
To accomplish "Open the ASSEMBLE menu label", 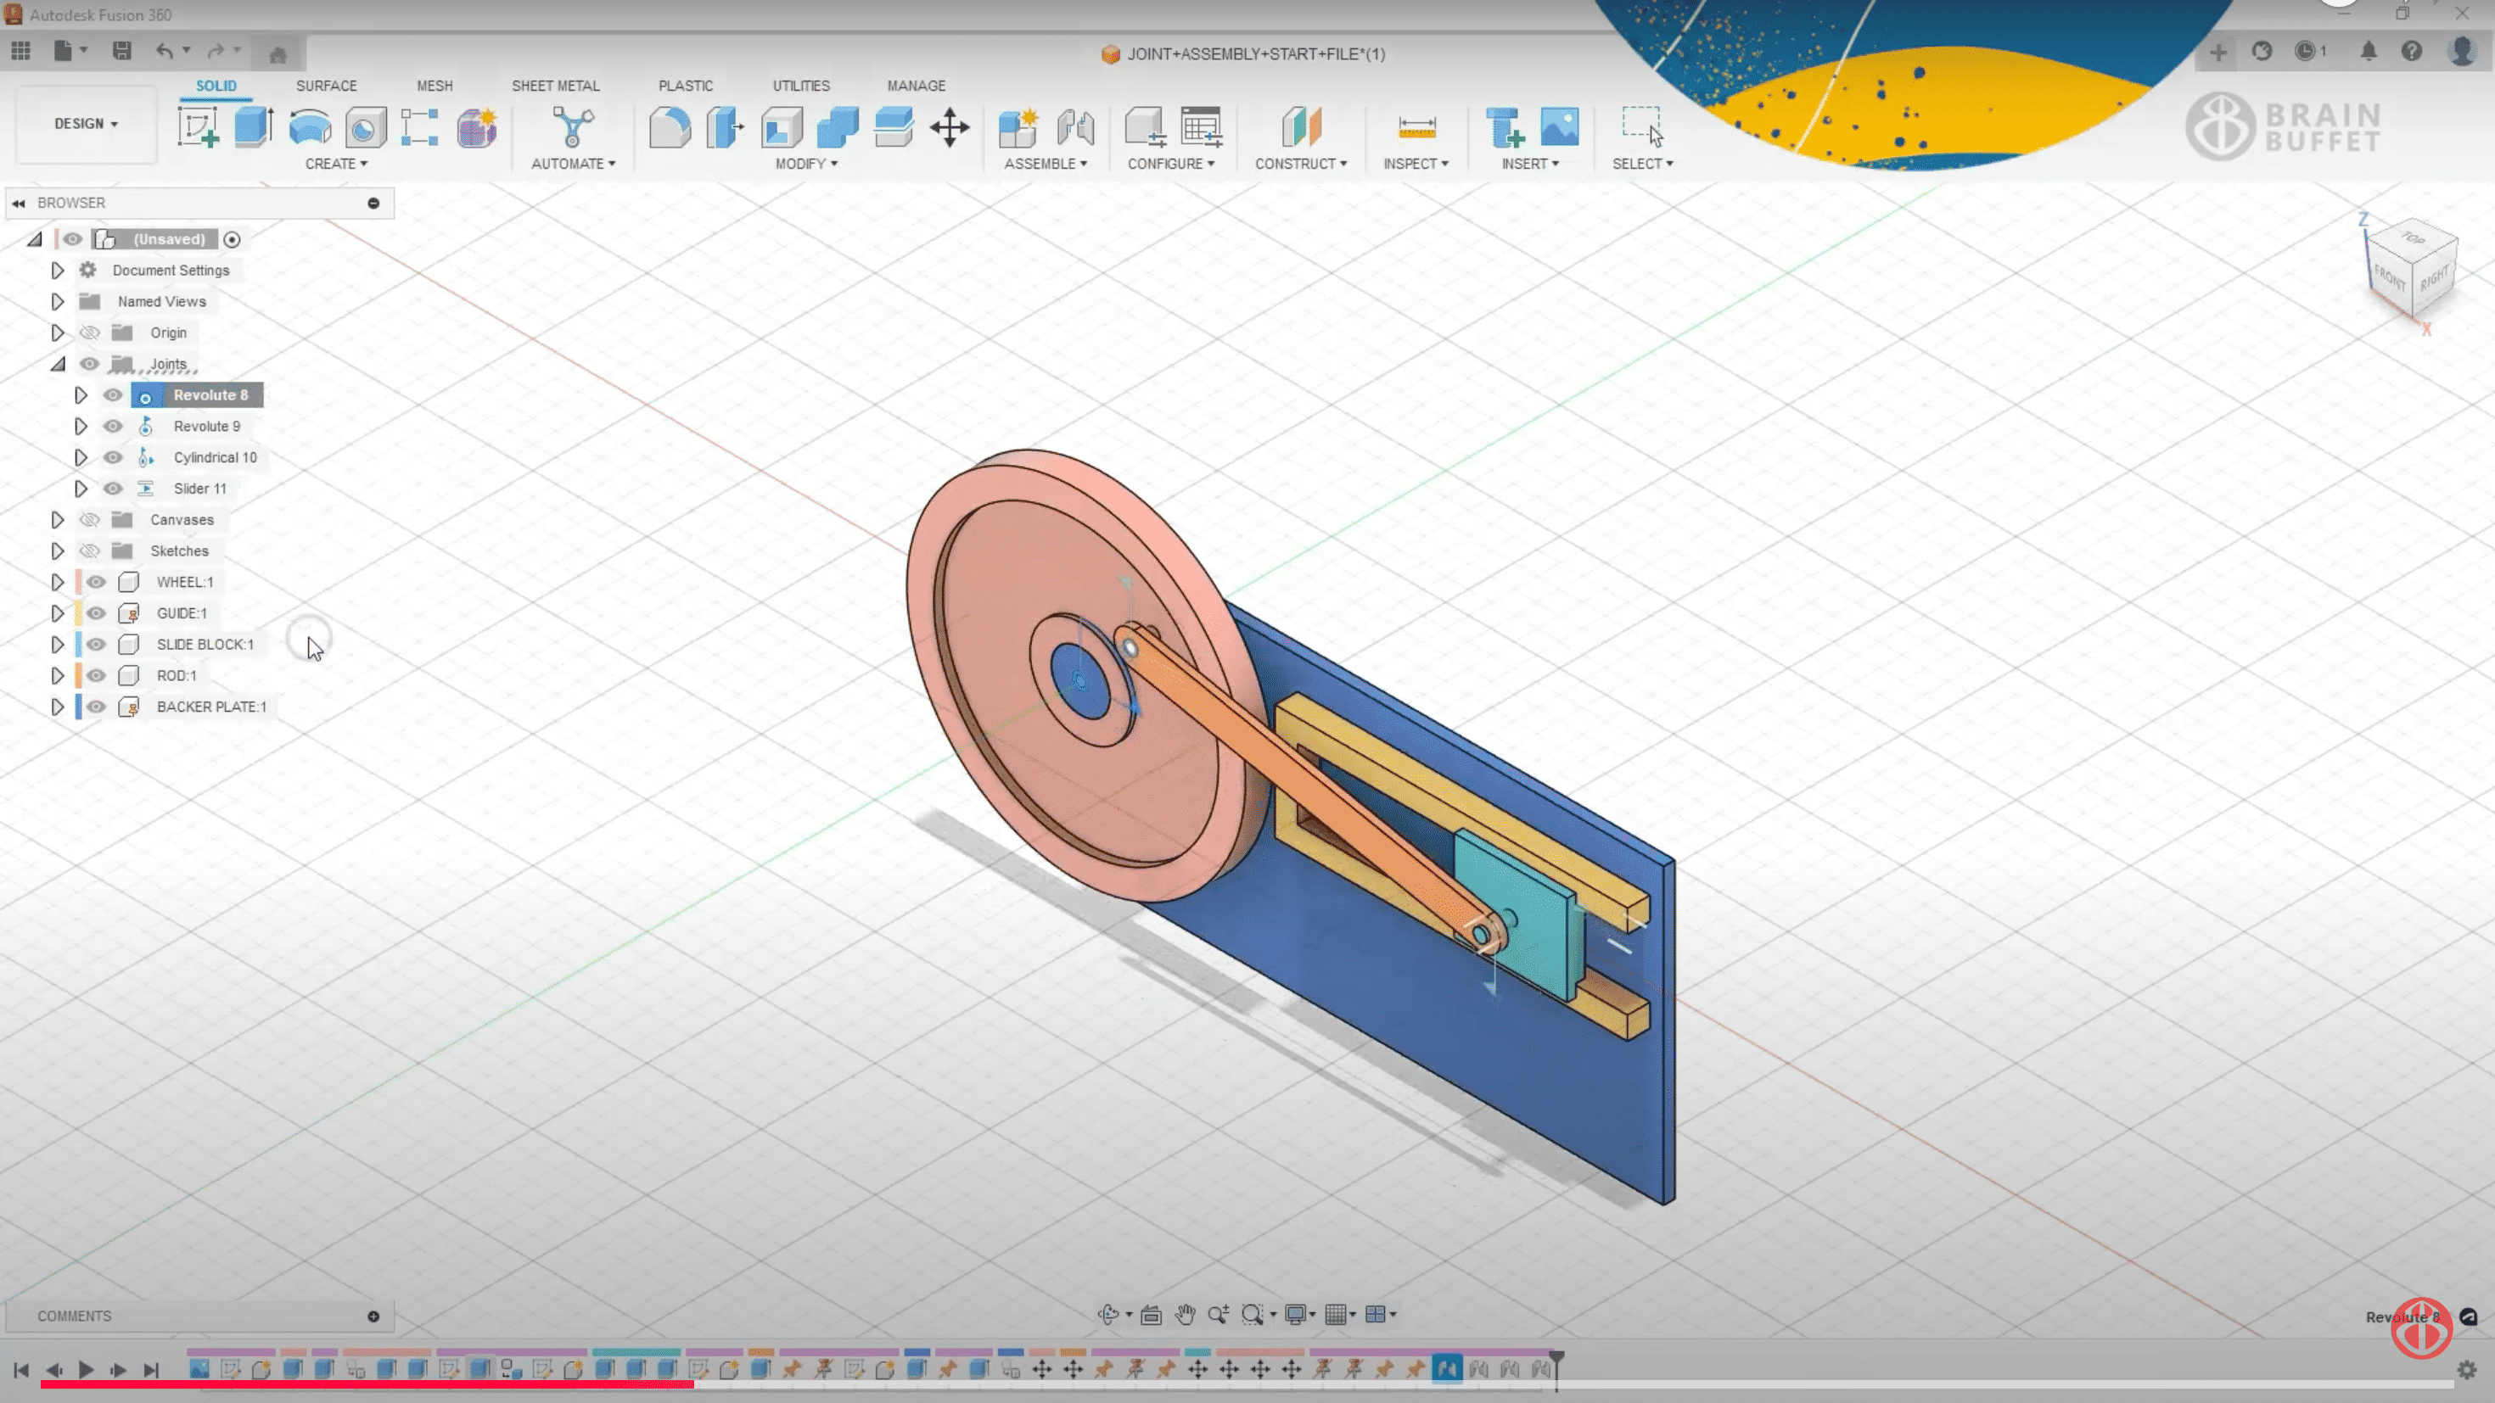I will coord(1044,164).
